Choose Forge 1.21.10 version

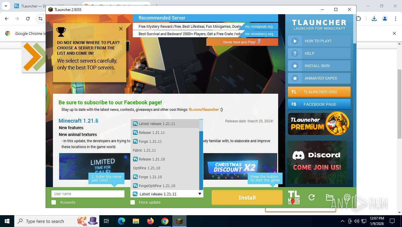[x=165, y=177]
